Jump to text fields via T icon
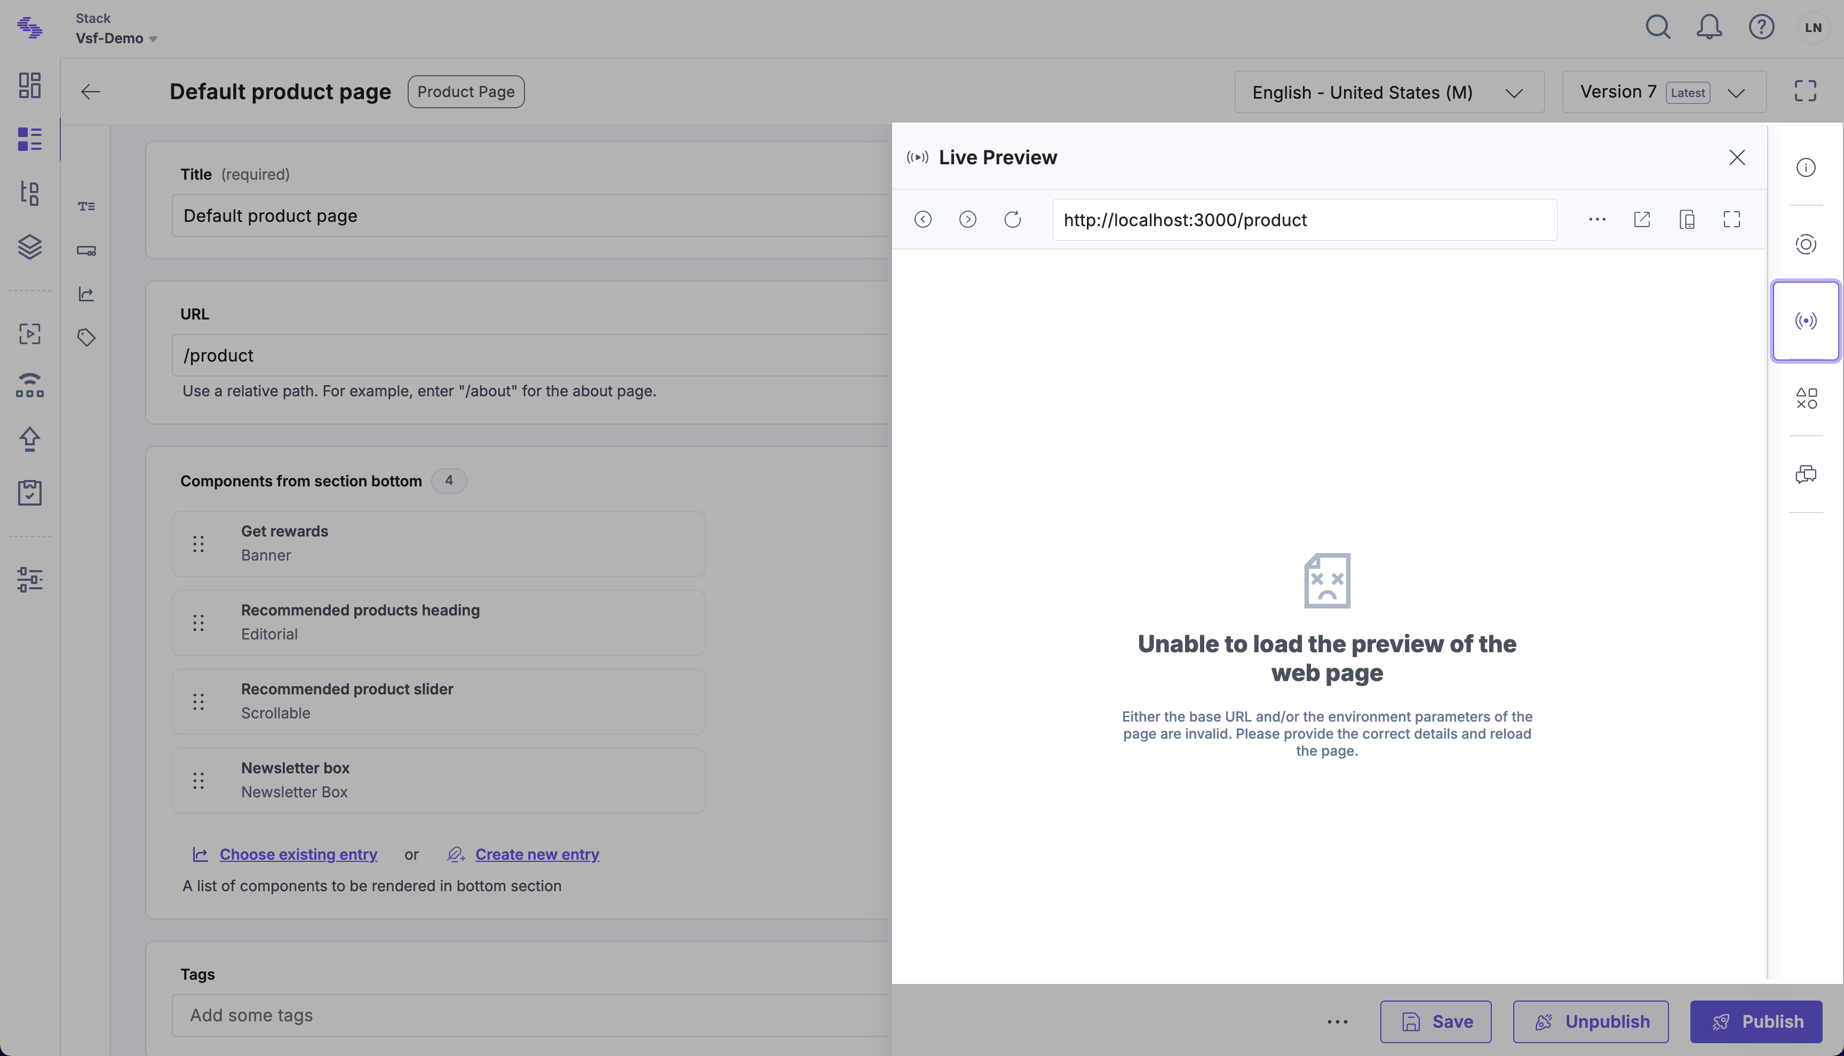This screenshot has height=1056, width=1844. coord(86,207)
